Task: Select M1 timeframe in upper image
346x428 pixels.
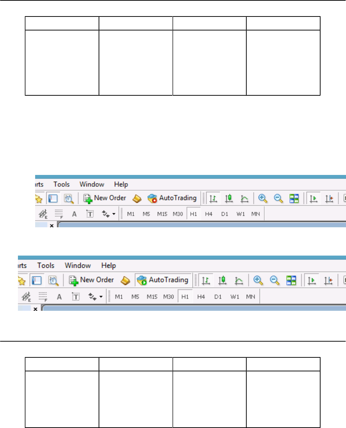Action: (131, 214)
